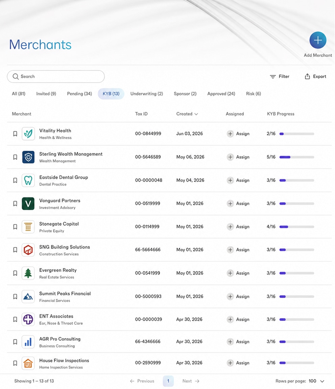
Task: Switch to the Approved (24) tab
Action: tap(221, 94)
